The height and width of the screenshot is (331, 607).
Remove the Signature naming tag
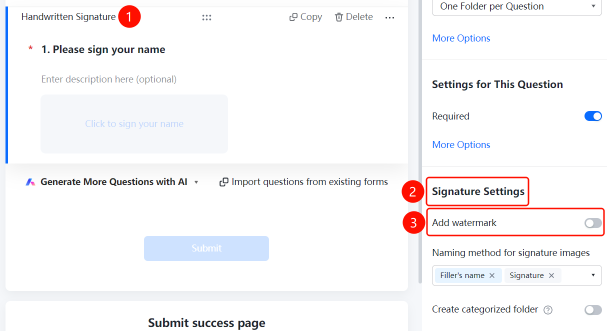(x=551, y=275)
